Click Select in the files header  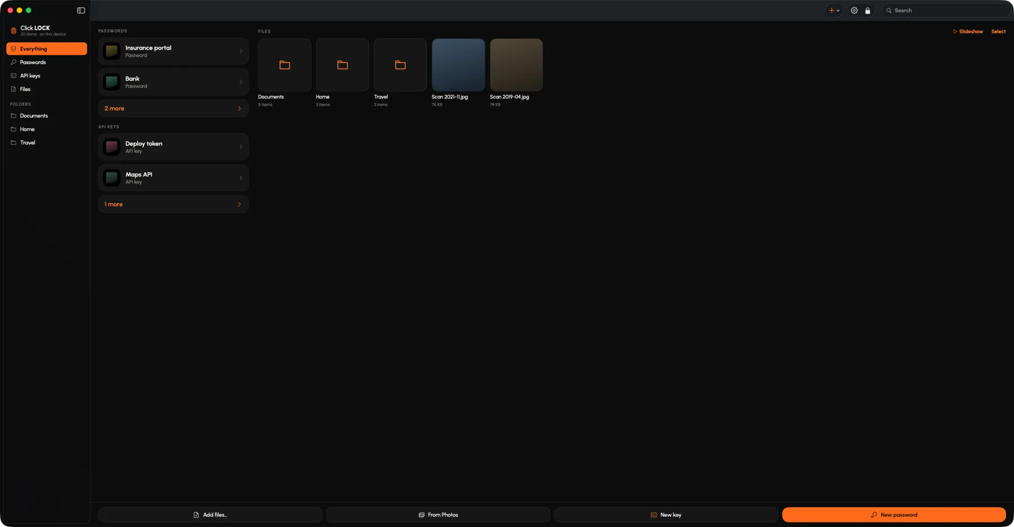point(998,32)
